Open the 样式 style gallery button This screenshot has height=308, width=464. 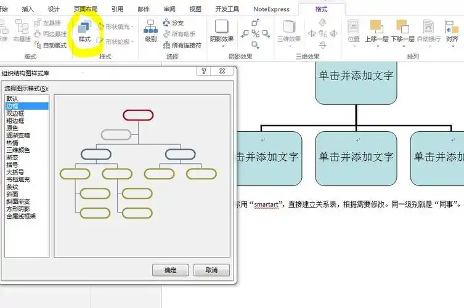click(x=84, y=31)
